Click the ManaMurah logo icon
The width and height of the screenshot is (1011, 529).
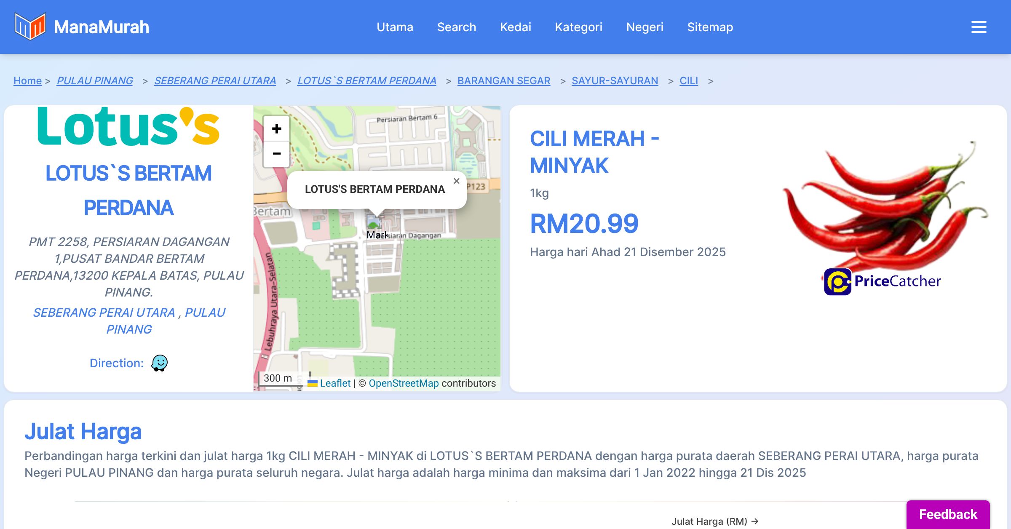(30, 27)
